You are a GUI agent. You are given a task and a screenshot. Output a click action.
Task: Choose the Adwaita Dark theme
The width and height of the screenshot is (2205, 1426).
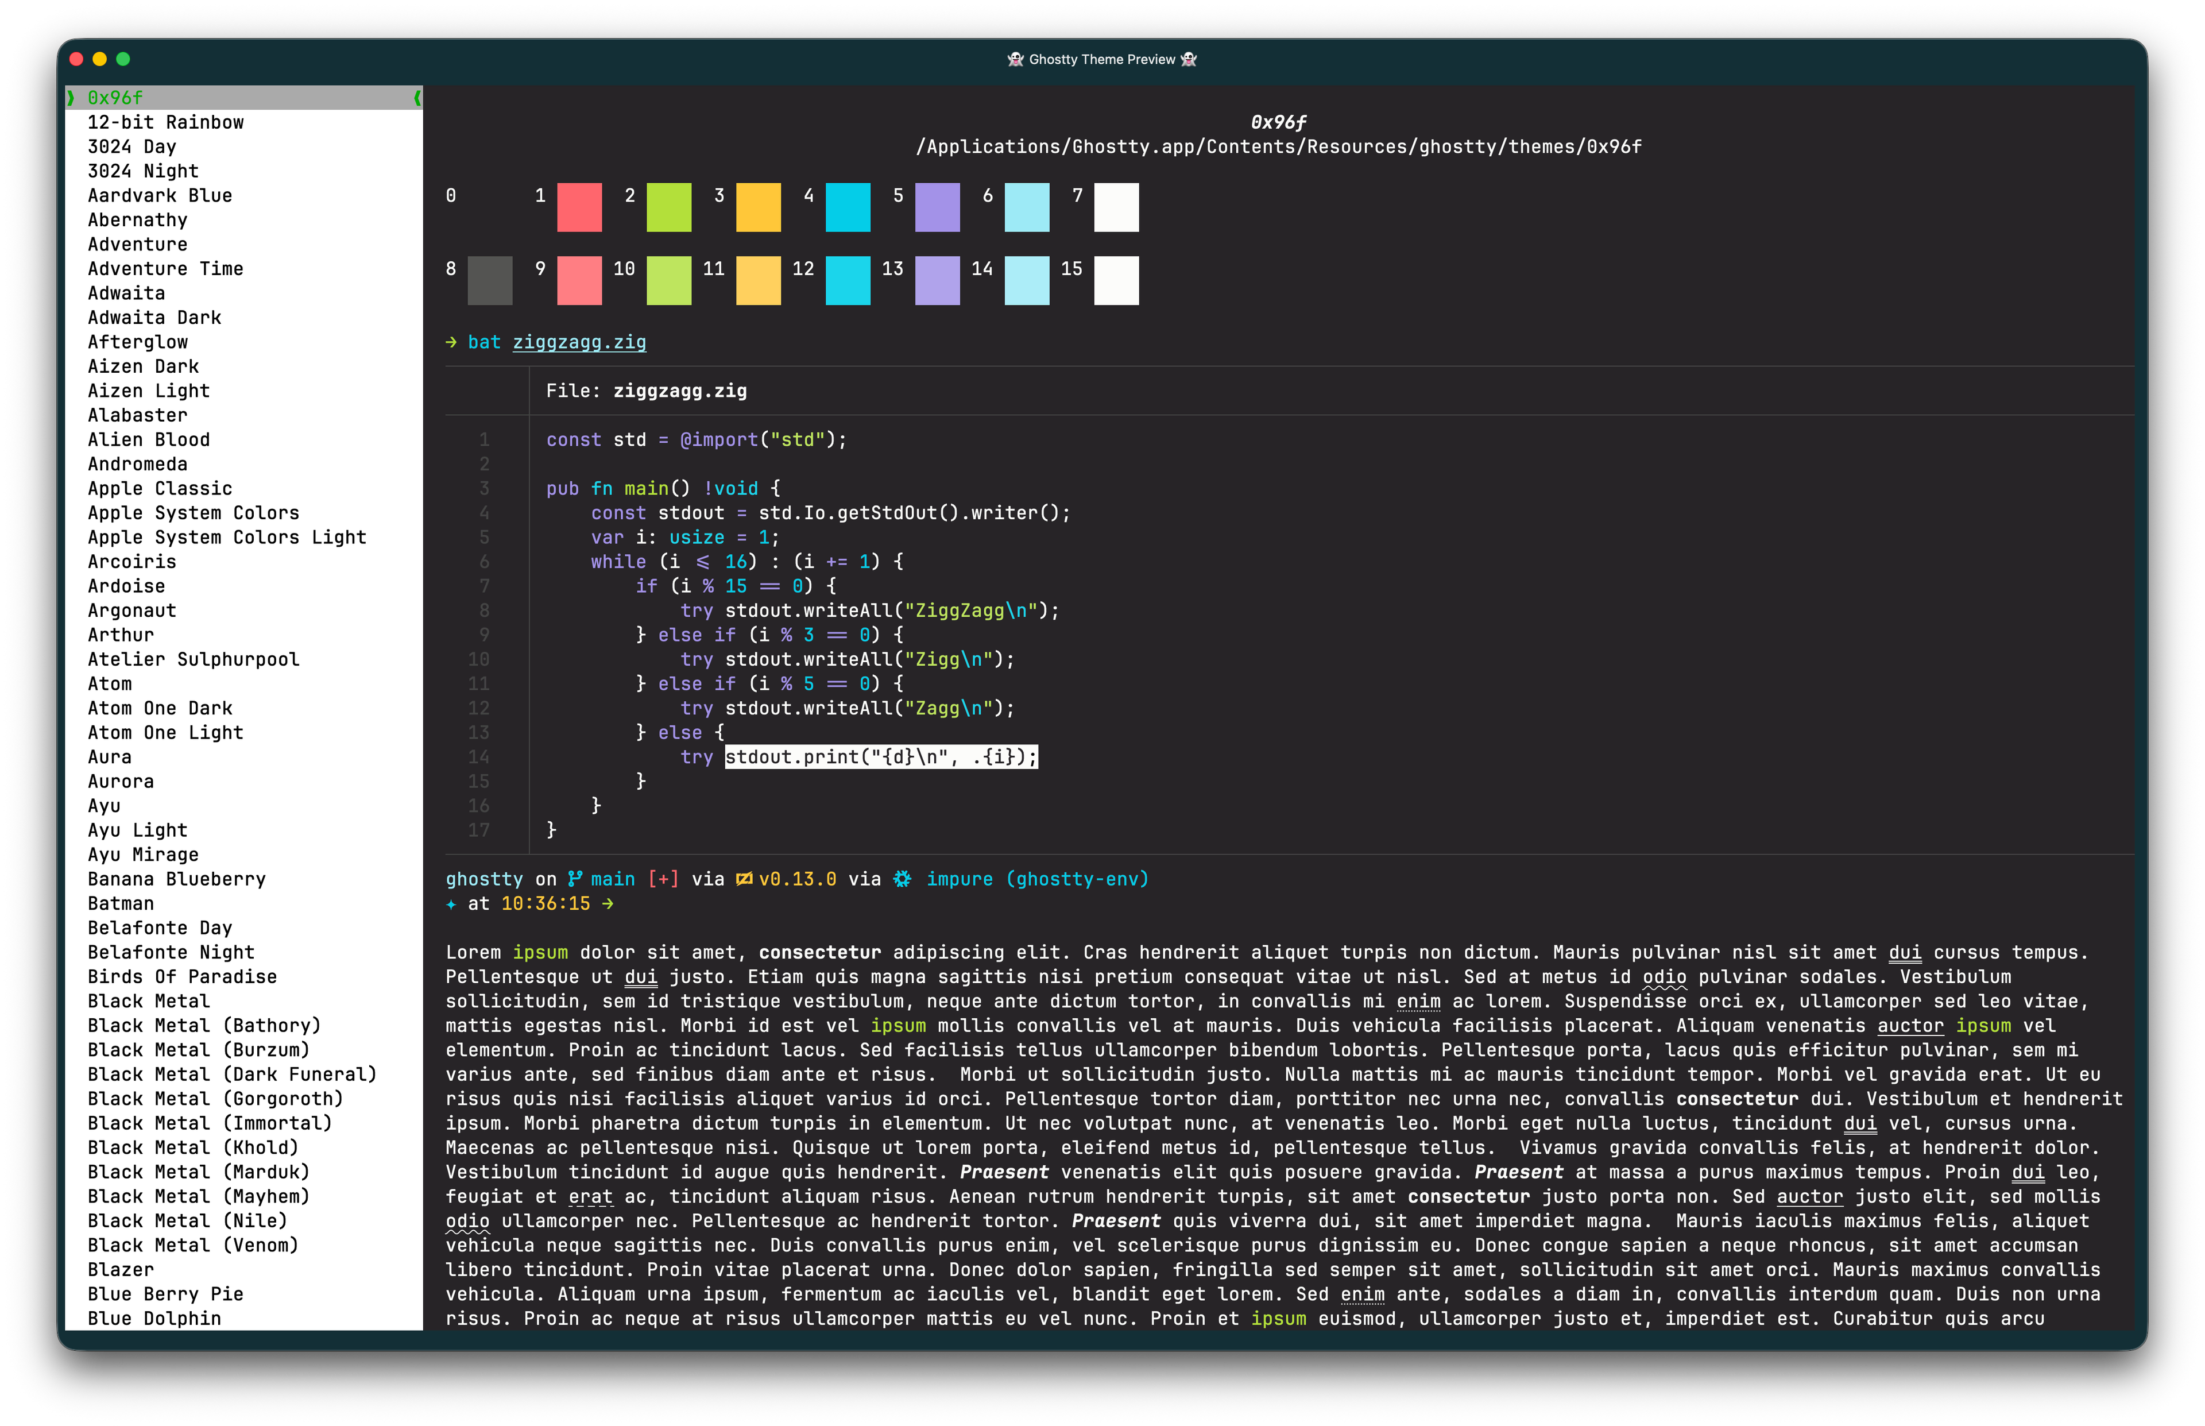[154, 318]
